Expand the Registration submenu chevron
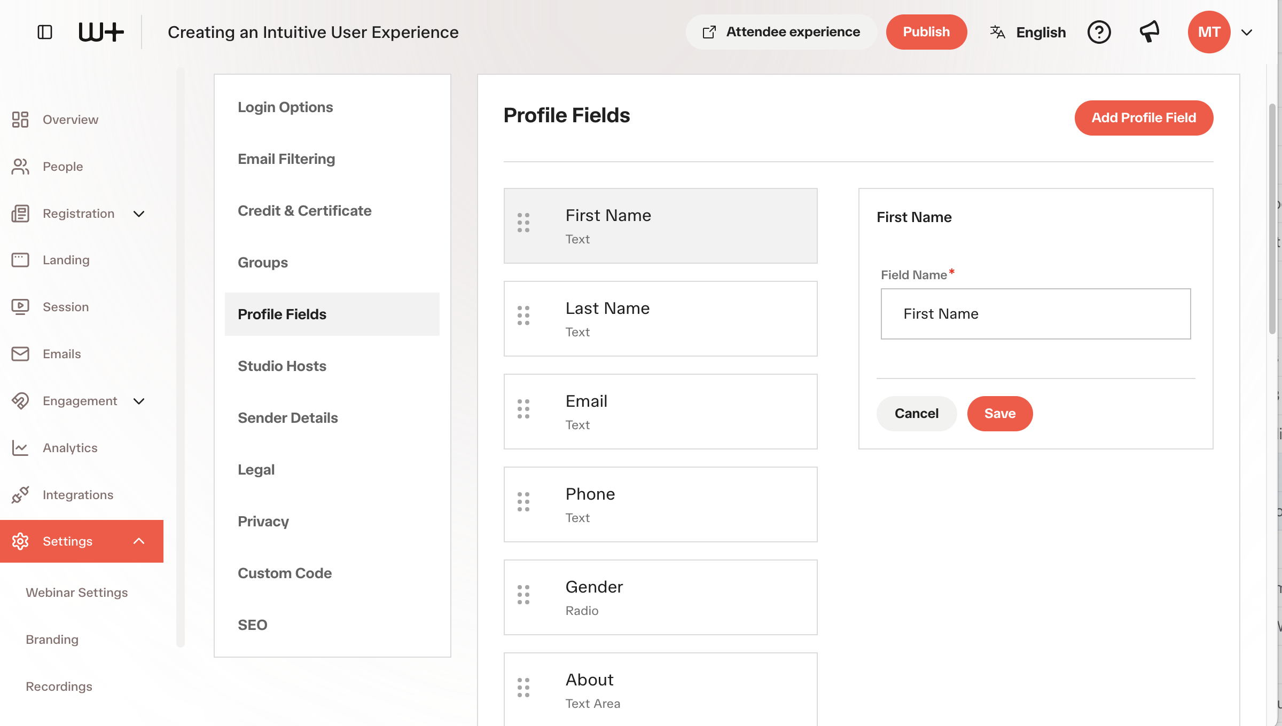 [x=139, y=214]
